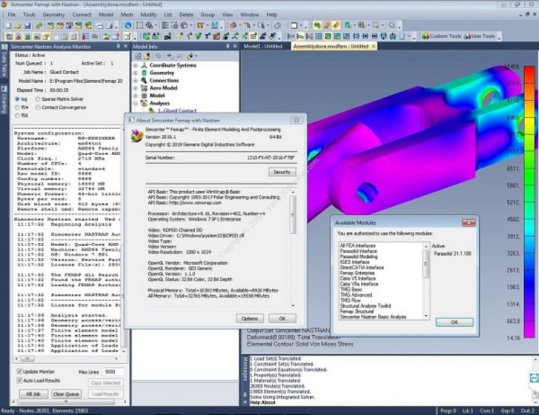The image size is (539, 415).
Task: Select the Contact Convergence radio option
Action: coord(37,108)
